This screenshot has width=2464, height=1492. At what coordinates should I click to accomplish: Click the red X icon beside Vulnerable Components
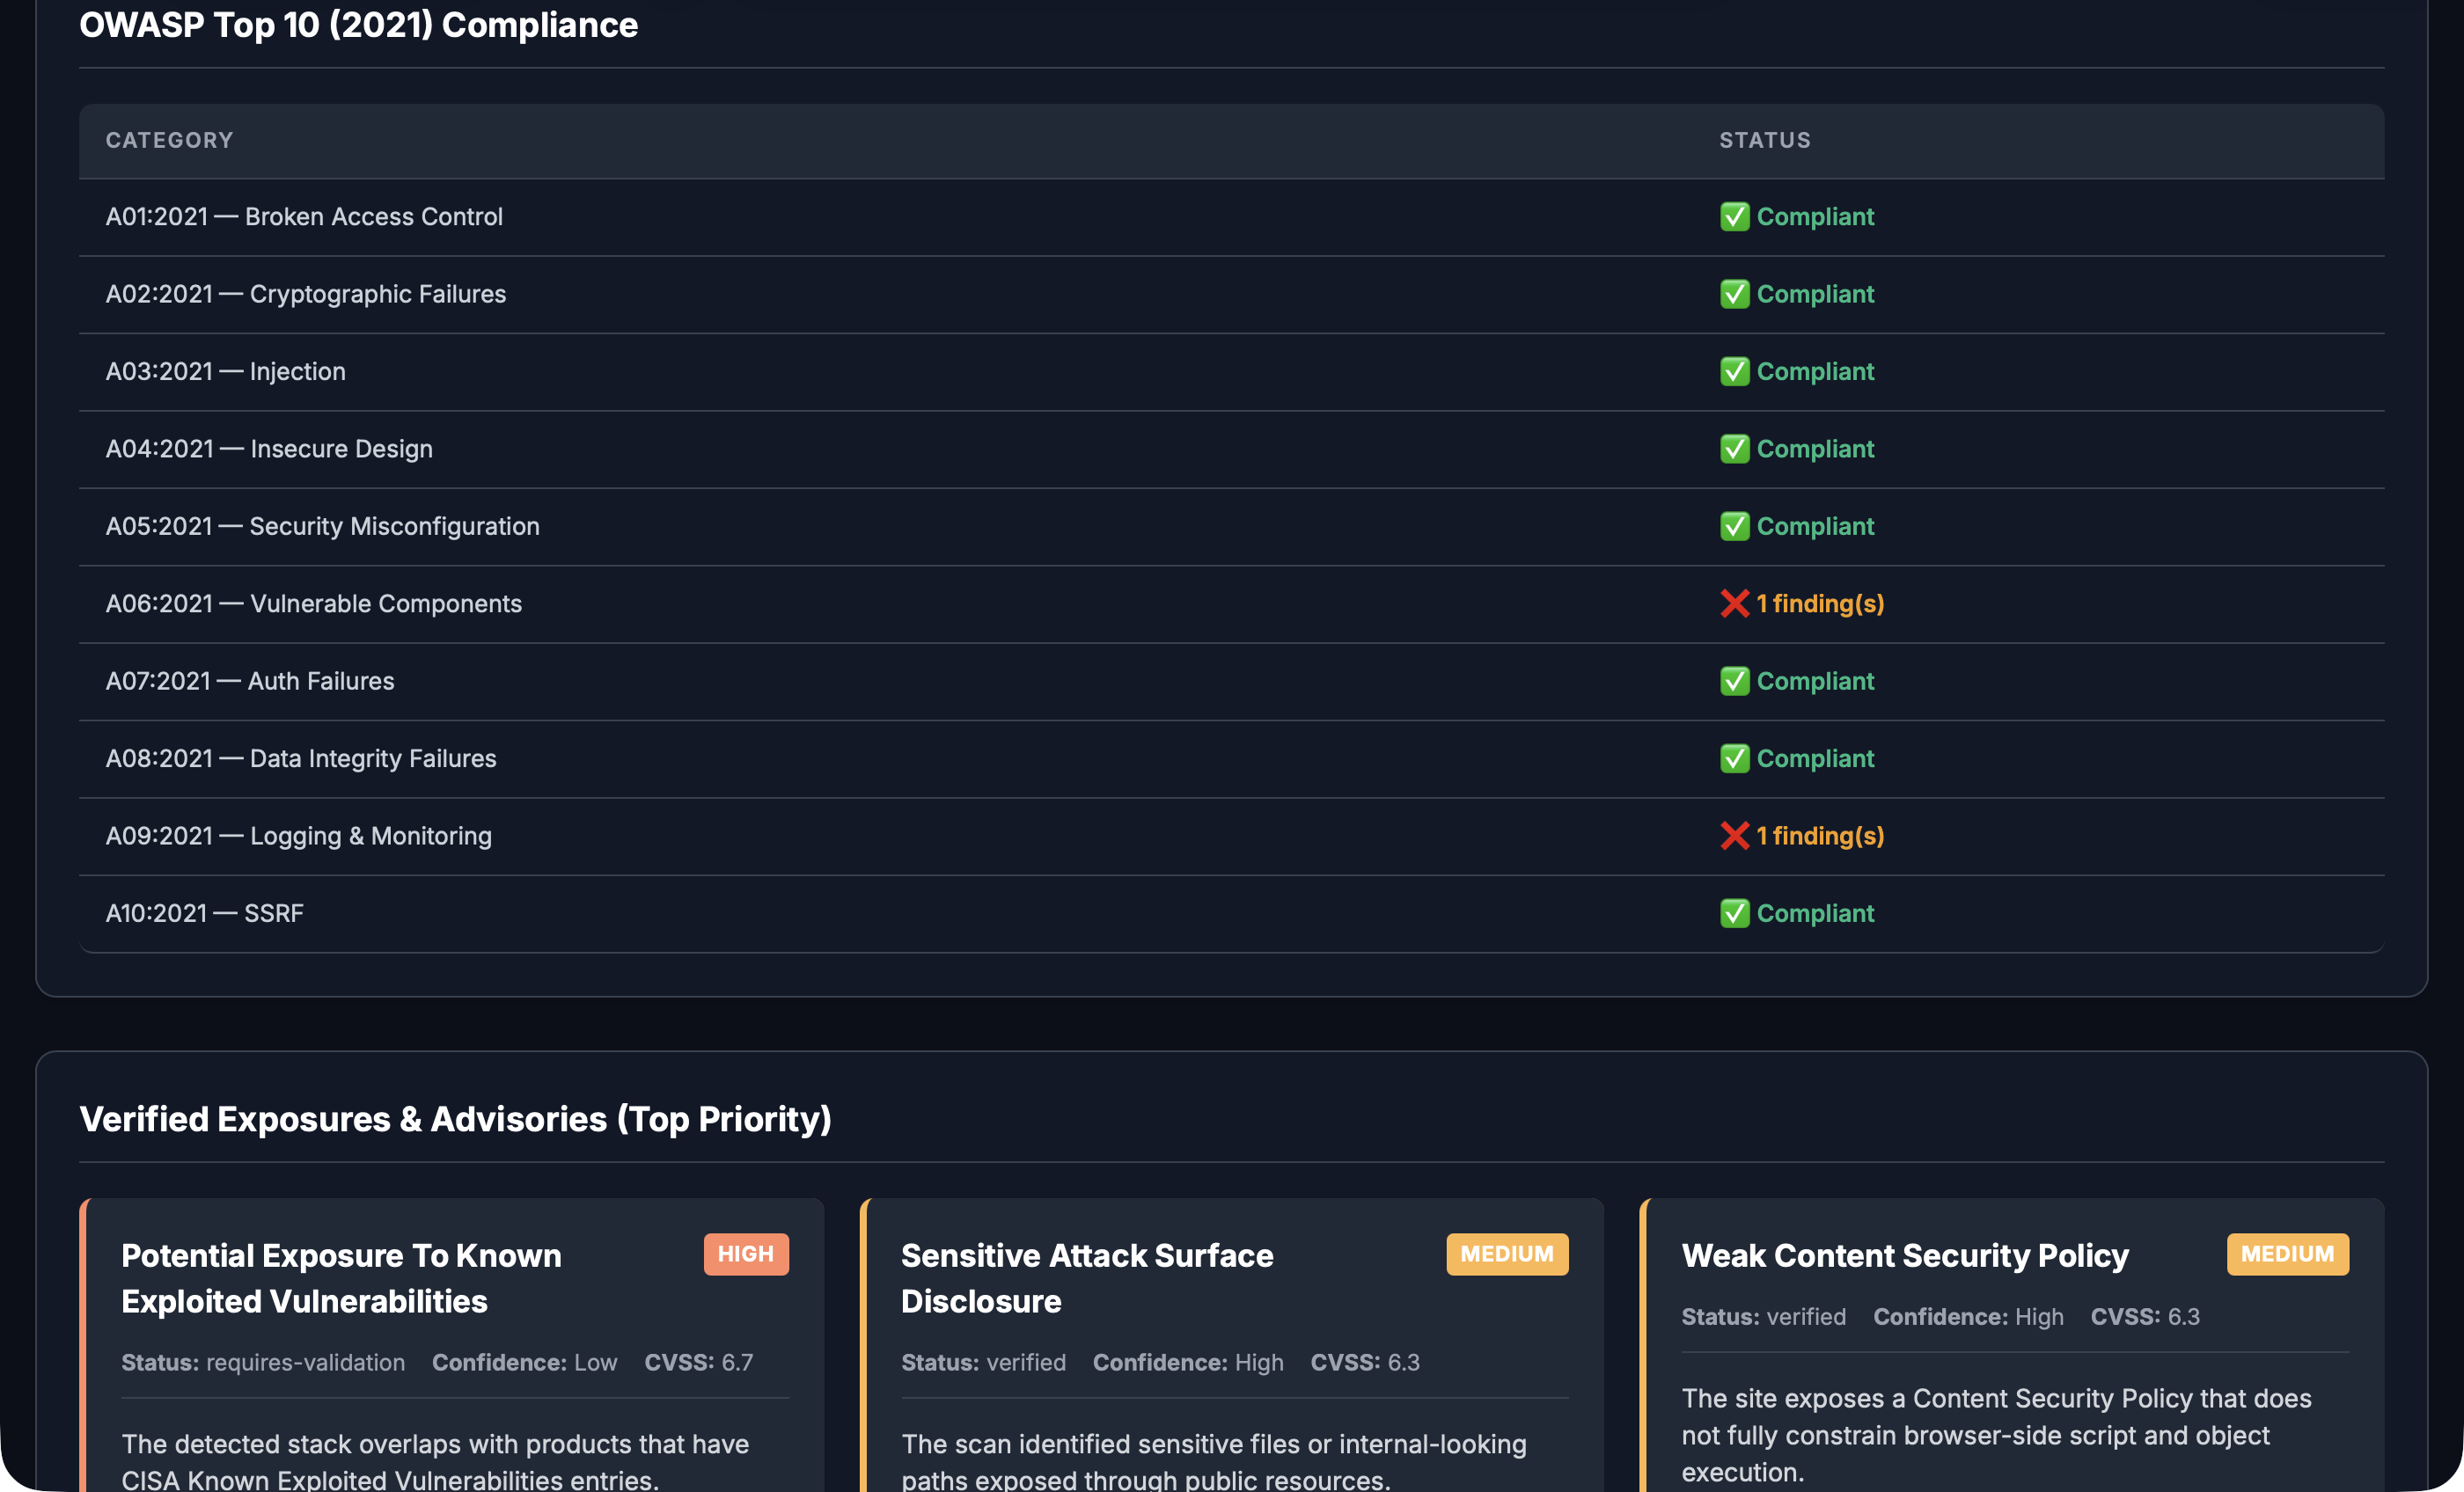[1736, 603]
